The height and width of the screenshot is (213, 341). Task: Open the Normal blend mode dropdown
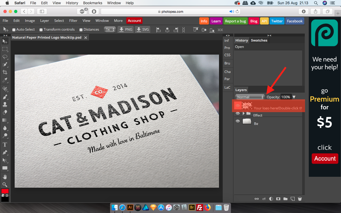(250, 97)
